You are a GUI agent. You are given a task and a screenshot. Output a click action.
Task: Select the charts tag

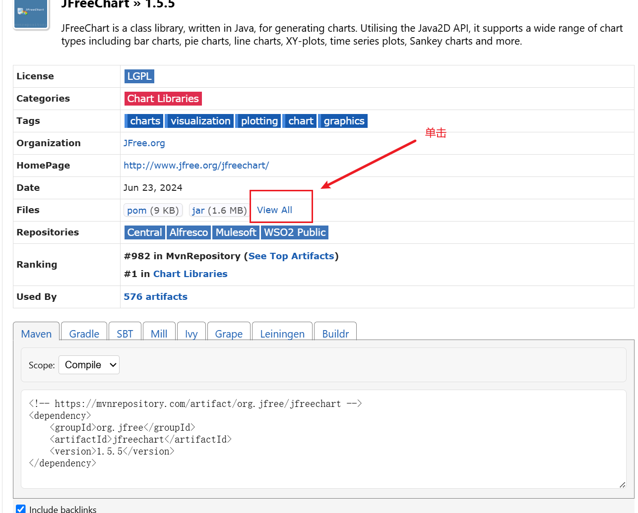click(143, 121)
